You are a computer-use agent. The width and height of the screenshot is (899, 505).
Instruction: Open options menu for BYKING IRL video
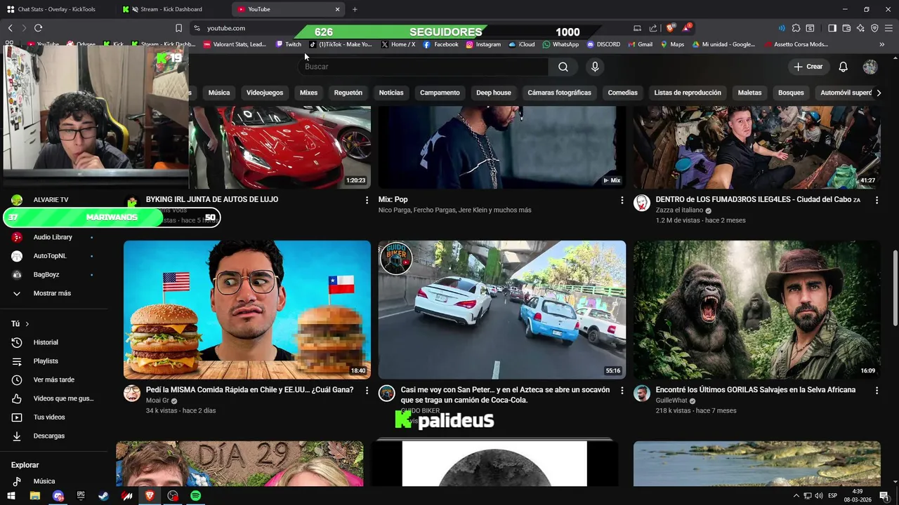tap(367, 200)
